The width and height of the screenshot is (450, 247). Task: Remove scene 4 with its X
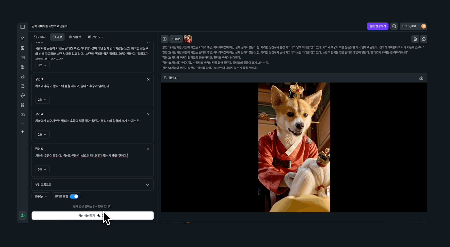tap(148, 114)
